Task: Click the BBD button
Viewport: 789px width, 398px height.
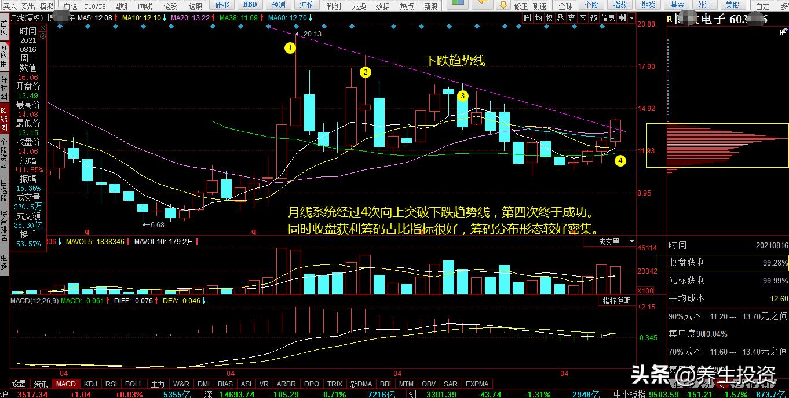Action: [250, 5]
